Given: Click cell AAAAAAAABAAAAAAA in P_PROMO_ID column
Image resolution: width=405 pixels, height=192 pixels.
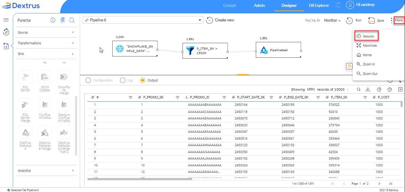Looking at the screenshot, I should (205, 105).
